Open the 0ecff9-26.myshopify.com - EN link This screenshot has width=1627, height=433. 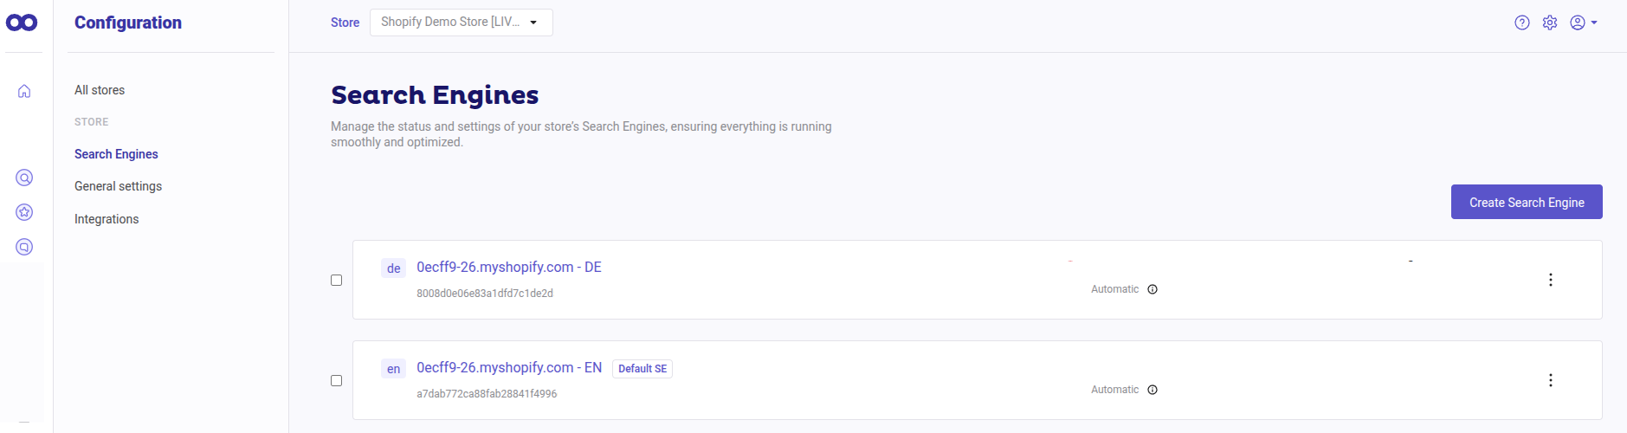tap(508, 367)
